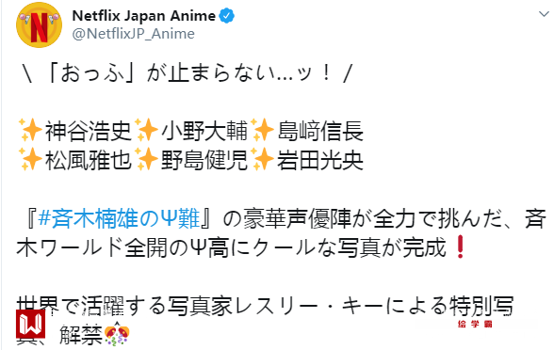Click the red W watermark logo
The width and height of the screenshot is (554, 350).
30,325
